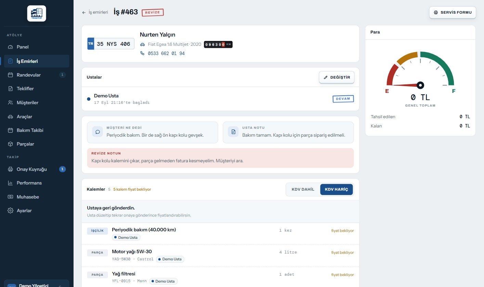Image resolution: width=484 pixels, height=287 pixels.
Task: Click '17 Eyl 21:16'te başladı' timestamp
Action: (x=122, y=102)
